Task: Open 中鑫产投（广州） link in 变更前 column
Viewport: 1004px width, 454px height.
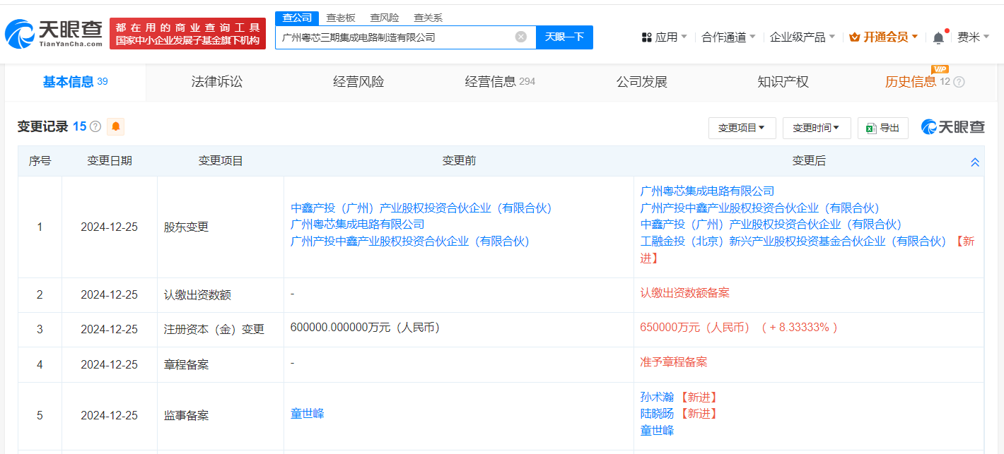Action: coord(421,208)
